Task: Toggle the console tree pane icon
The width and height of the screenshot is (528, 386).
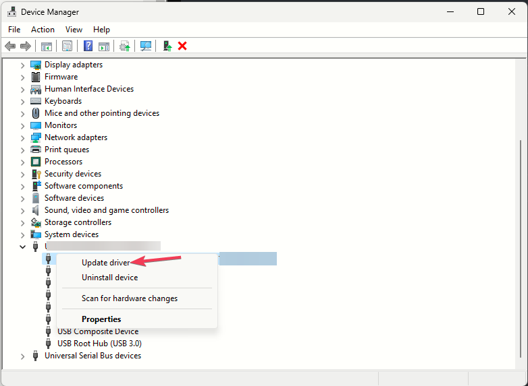Action: pos(46,46)
